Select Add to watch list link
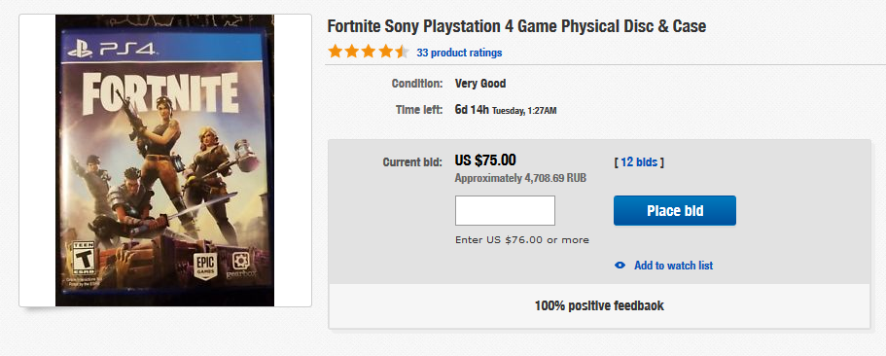Viewport: 886px width, 356px height. coord(674,265)
